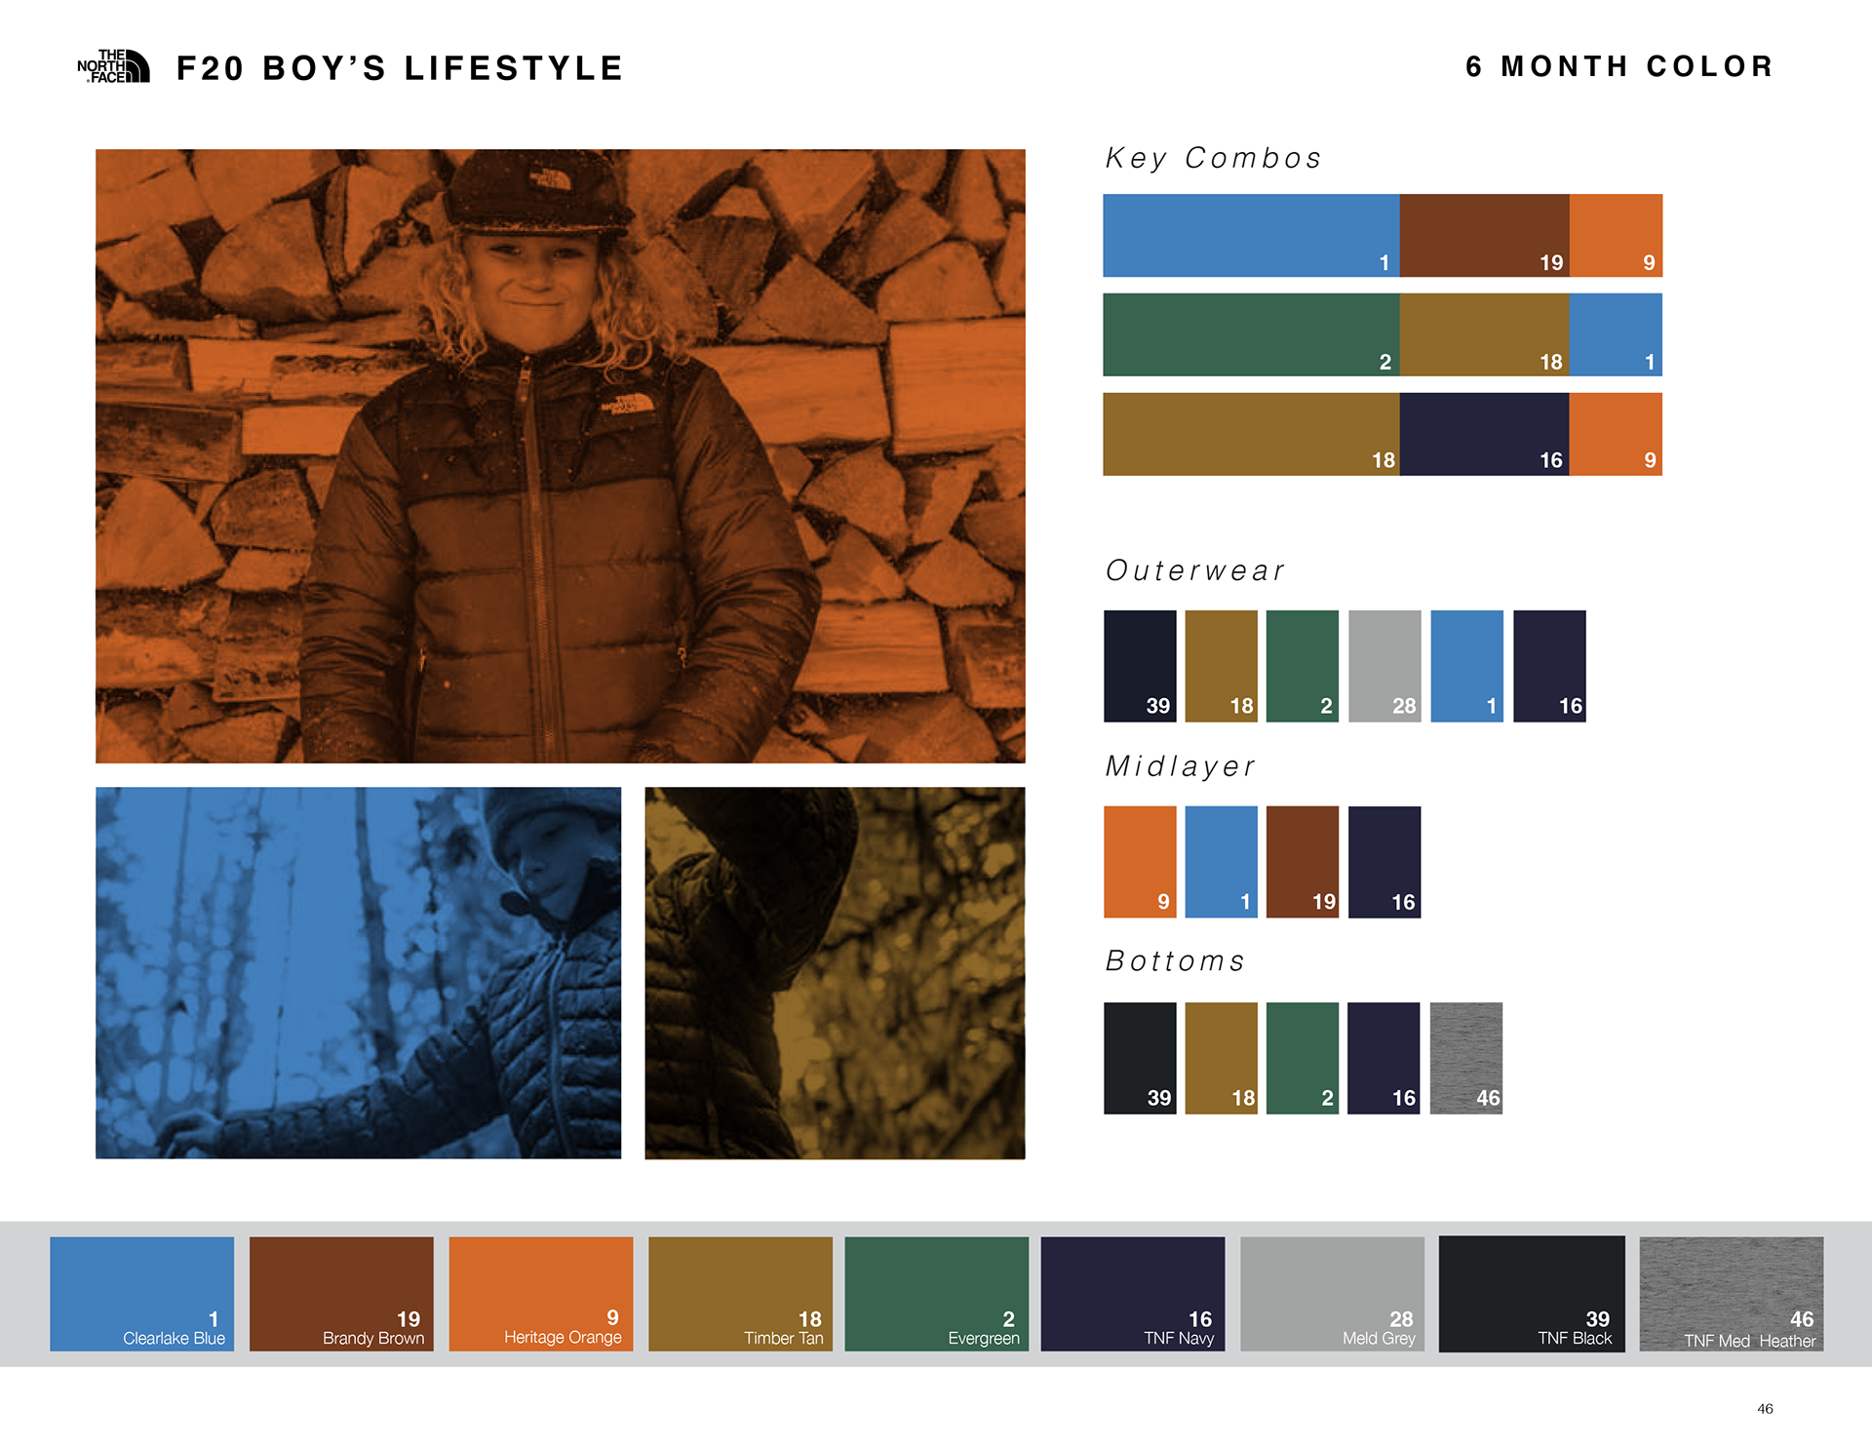
Task: Click Midlayer blue swatch numbered 1
Action: (x=1222, y=862)
